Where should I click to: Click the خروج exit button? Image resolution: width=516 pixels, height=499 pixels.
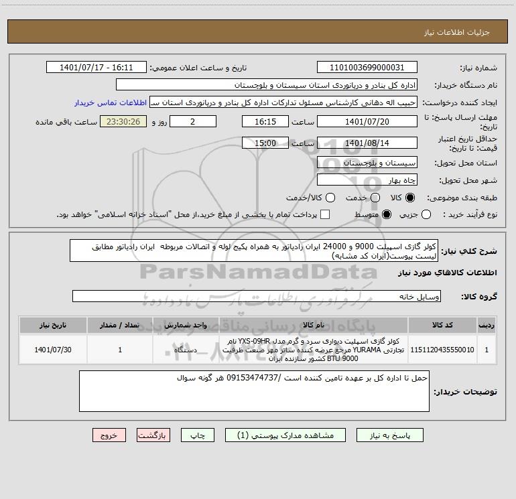(x=109, y=435)
